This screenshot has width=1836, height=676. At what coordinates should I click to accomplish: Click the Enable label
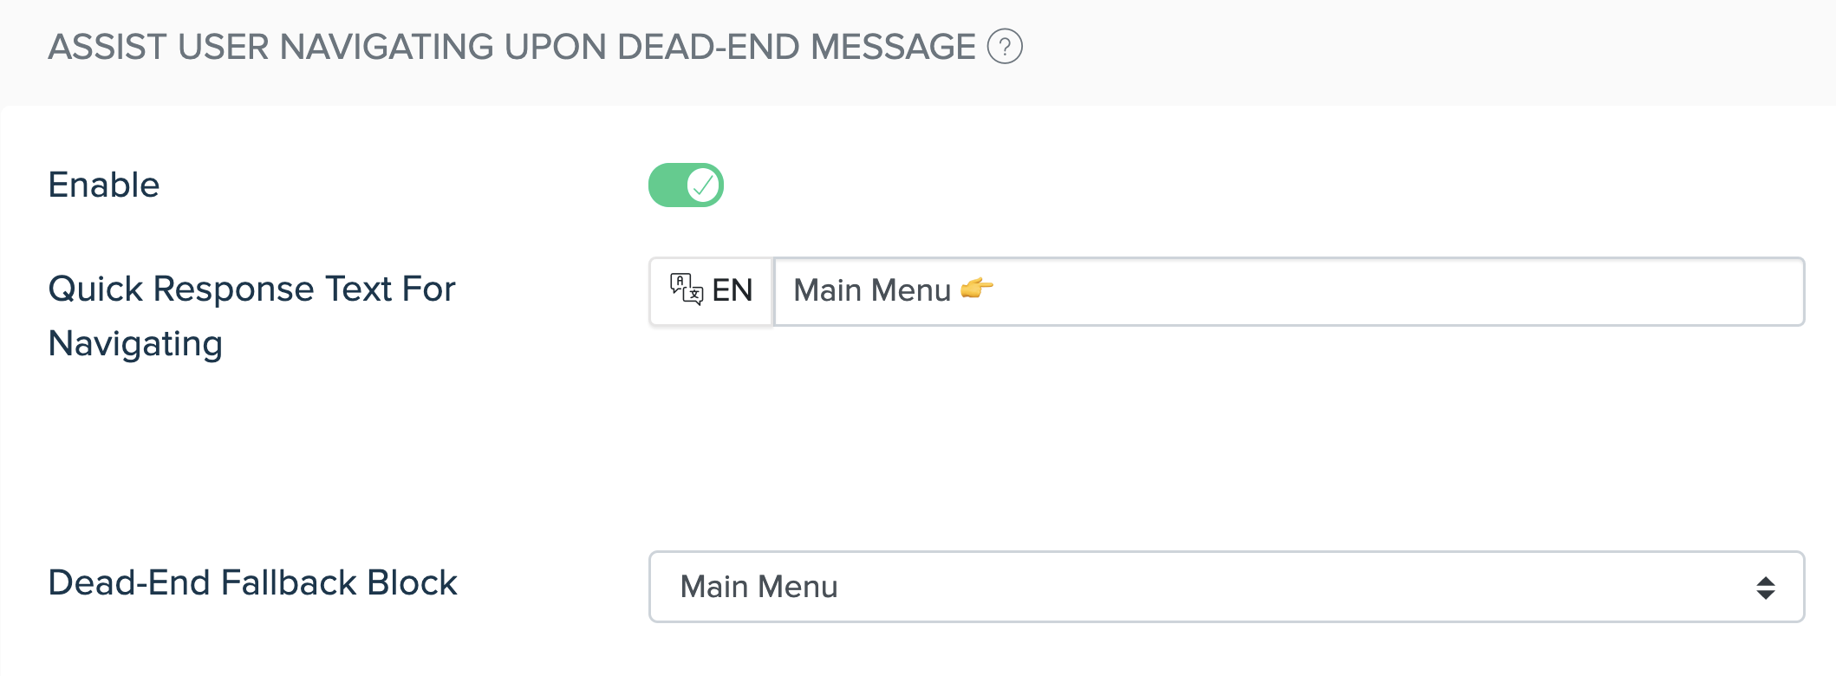point(104,185)
